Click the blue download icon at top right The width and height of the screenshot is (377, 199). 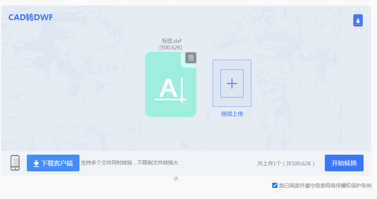click(358, 21)
